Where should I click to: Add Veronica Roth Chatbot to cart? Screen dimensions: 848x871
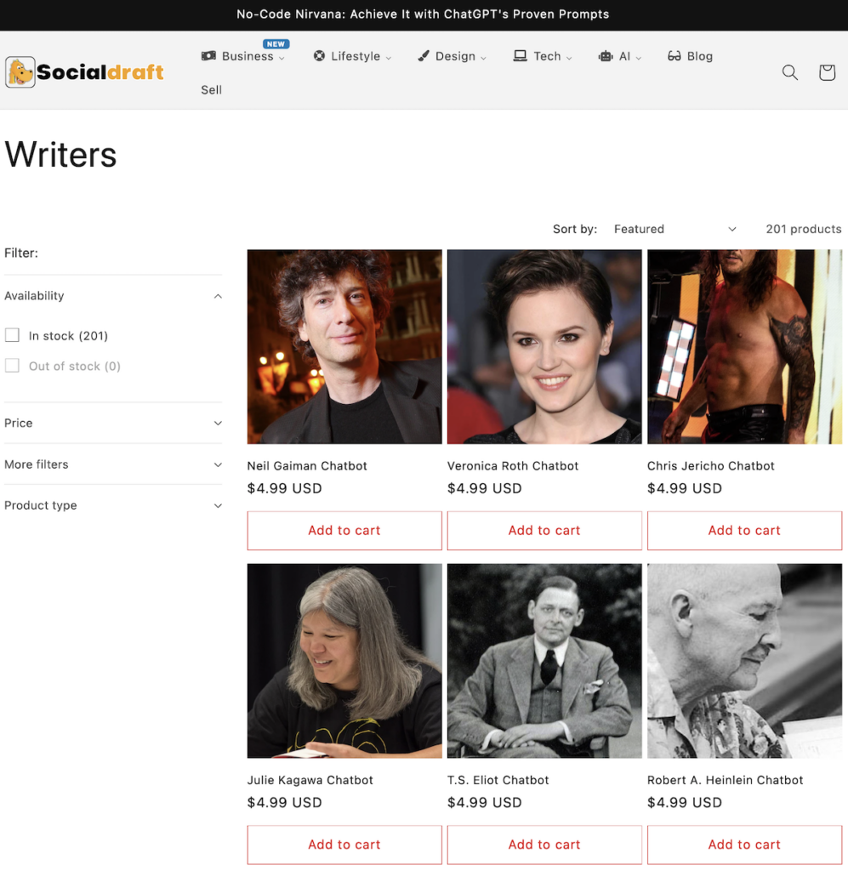[544, 531]
